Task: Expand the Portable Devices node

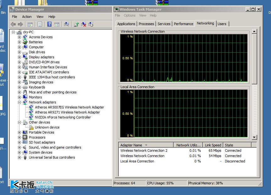Action: [x=19, y=132]
